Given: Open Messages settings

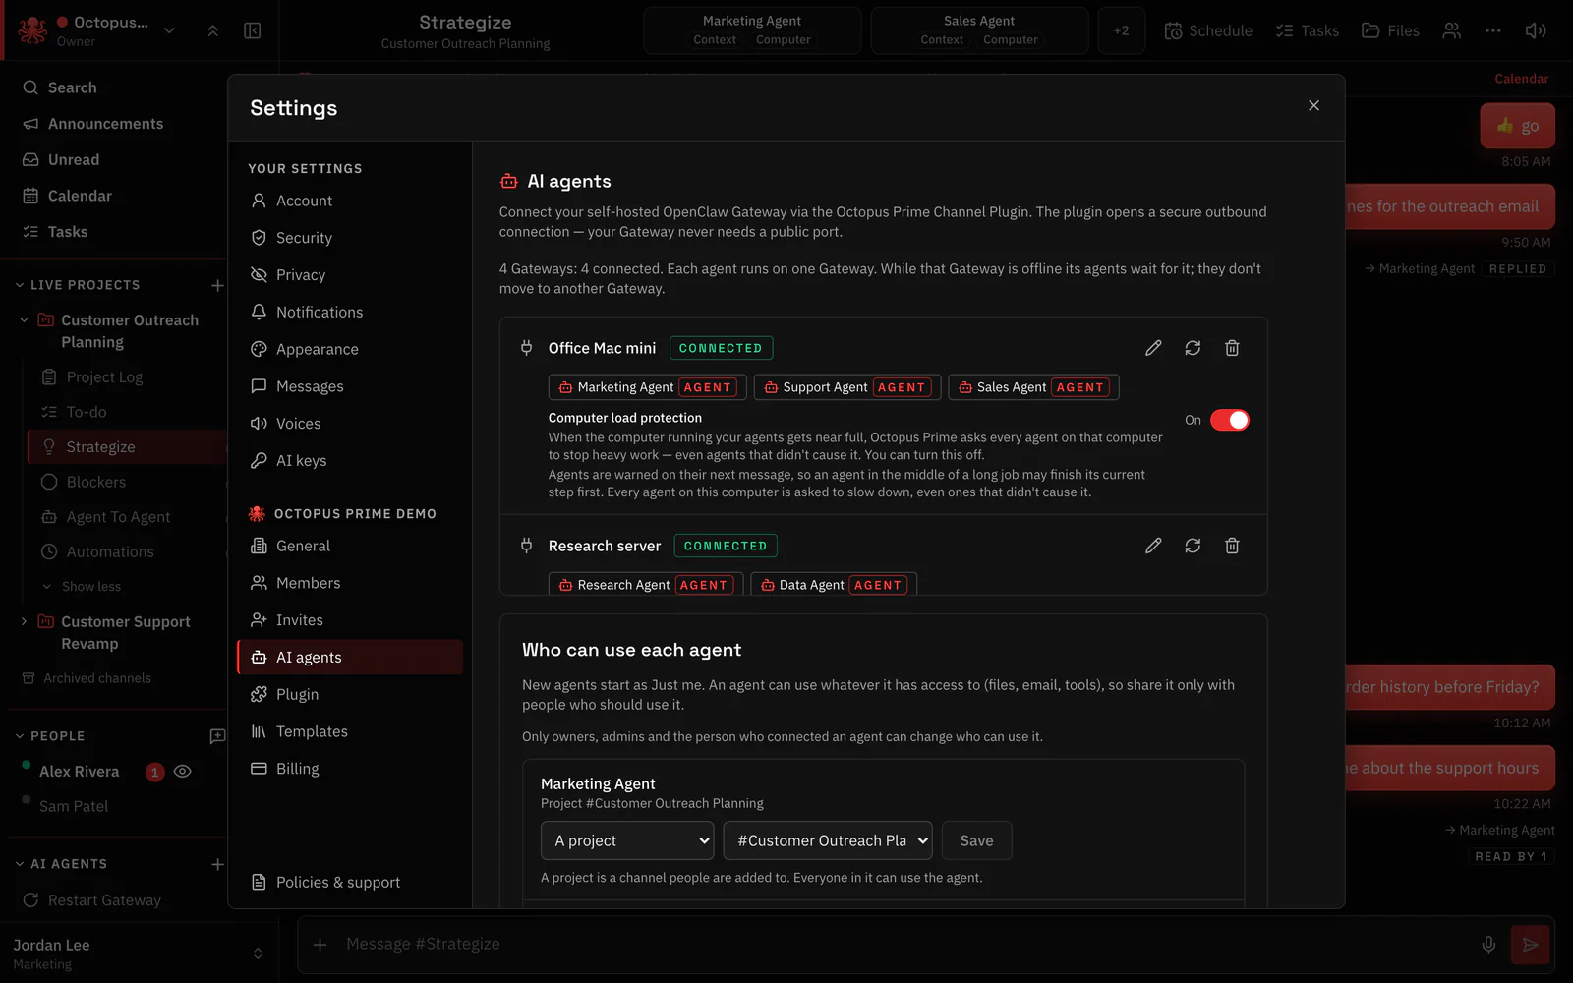Looking at the screenshot, I should tap(350, 386).
